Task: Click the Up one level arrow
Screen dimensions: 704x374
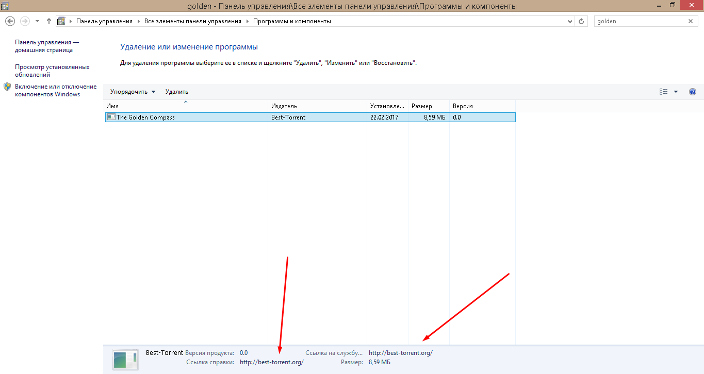Action: pos(49,21)
